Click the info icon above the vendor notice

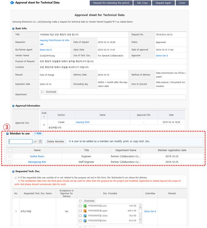(x=16, y=177)
